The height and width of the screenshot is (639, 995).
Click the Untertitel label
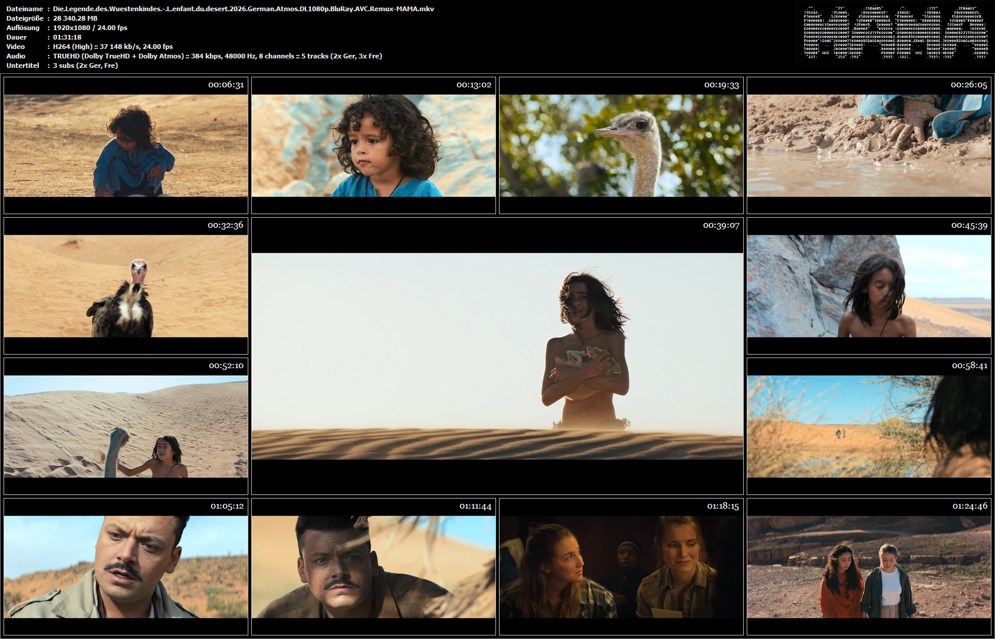click(23, 65)
